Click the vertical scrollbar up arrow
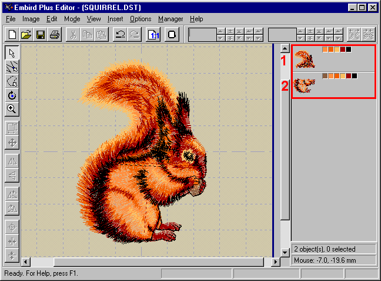The image size is (381, 281). tap(285, 48)
